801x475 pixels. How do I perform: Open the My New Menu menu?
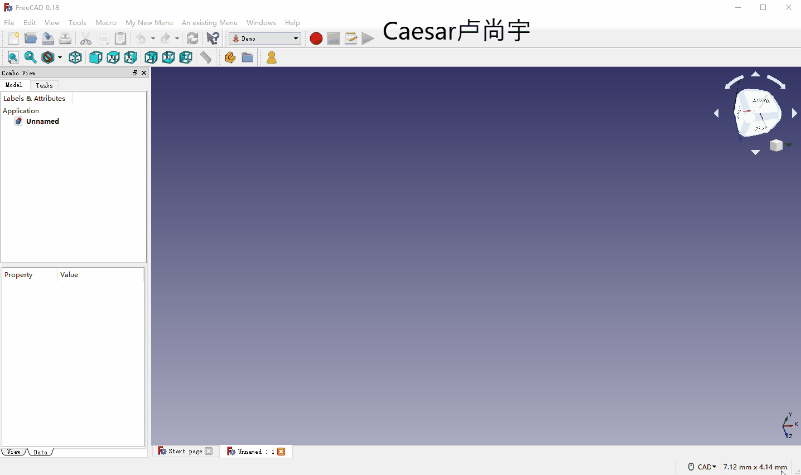[x=149, y=23]
